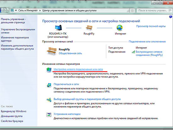Click the Просмотр активных сетей heading
The height and width of the screenshot is (130, 173).
point(58,42)
